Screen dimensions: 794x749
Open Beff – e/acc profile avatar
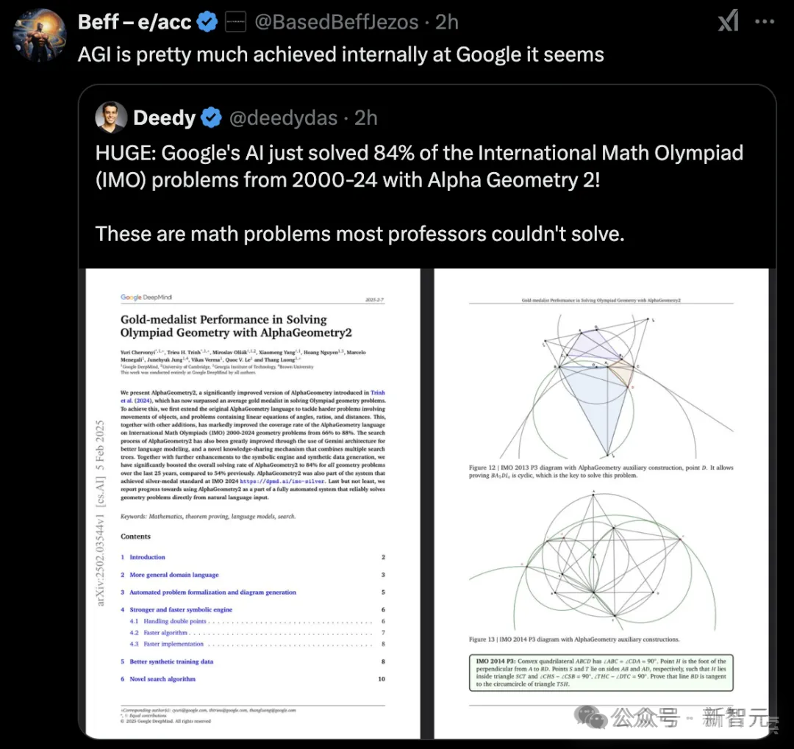pyautogui.click(x=39, y=35)
